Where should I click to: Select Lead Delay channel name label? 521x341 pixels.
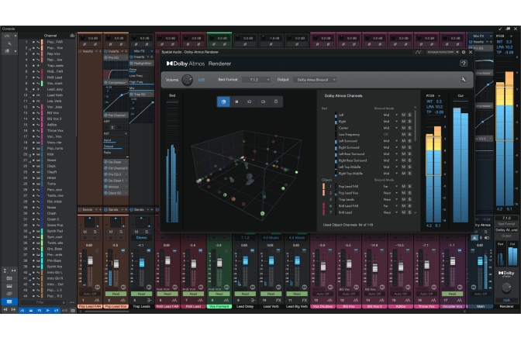pos(245,306)
